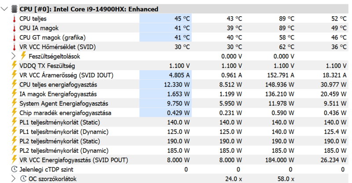
Task: Click the highlighted 45 °C CPU teljes value
Action: click(182, 18)
